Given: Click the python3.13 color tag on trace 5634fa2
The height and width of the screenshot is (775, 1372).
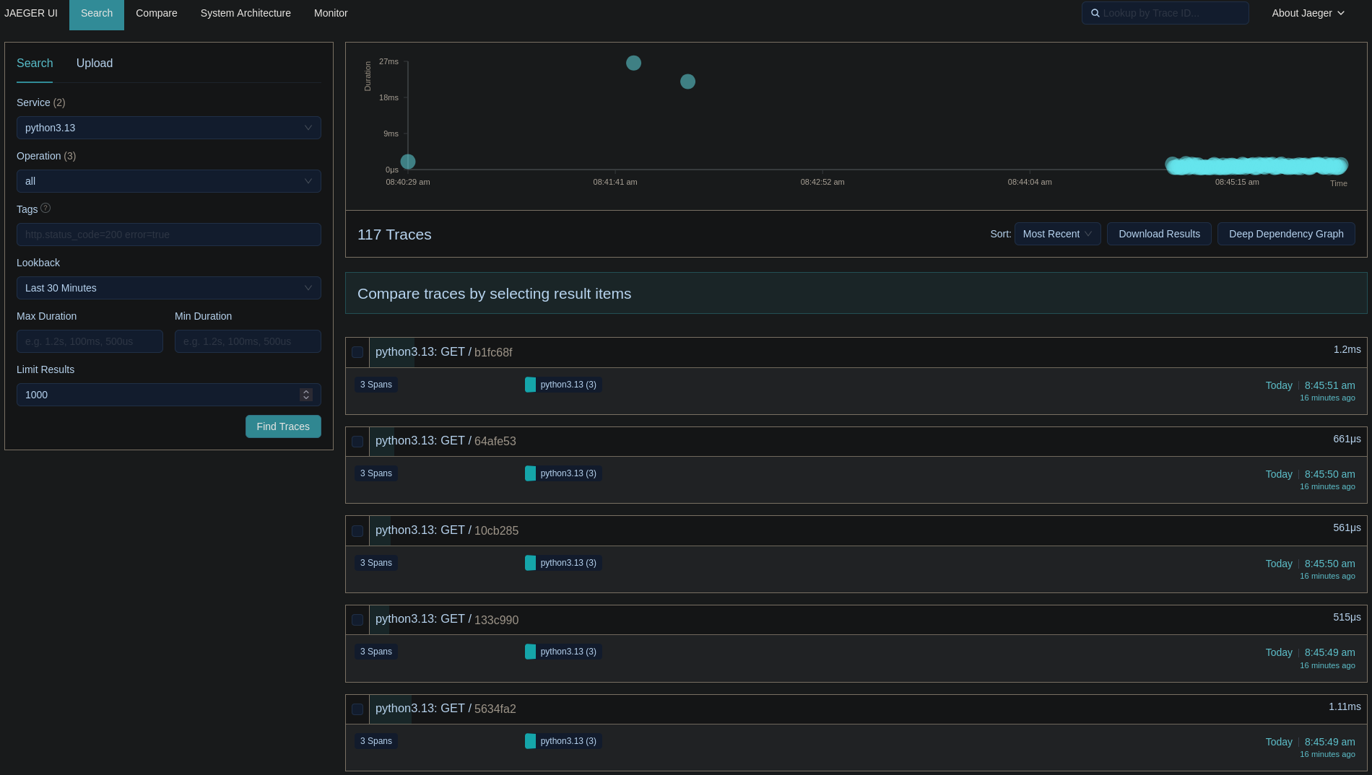Looking at the screenshot, I should (563, 741).
